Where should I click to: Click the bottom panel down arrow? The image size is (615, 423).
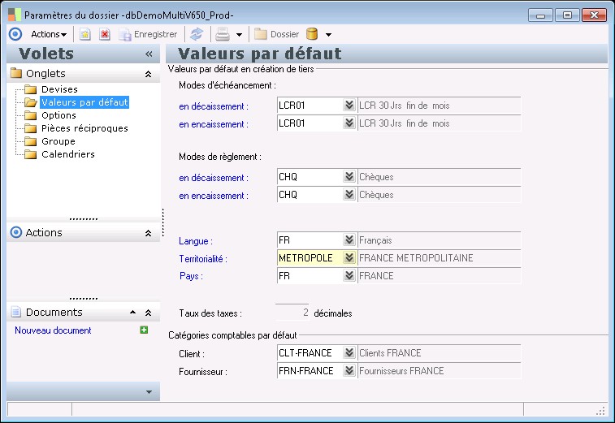pyautogui.click(x=149, y=392)
